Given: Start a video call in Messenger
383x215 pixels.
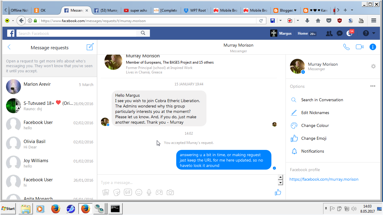Looking at the screenshot, I should click(x=359, y=47).
